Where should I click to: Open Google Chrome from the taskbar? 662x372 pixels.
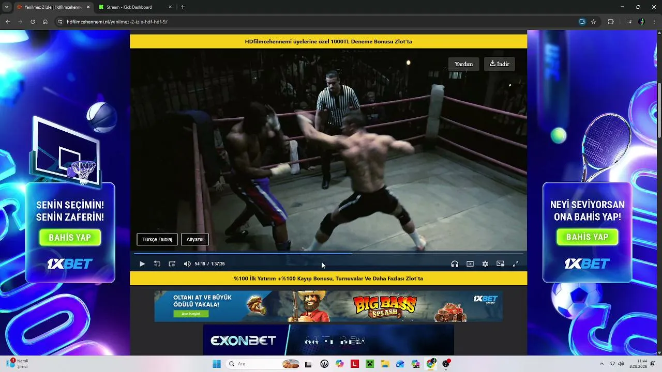click(431, 364)
